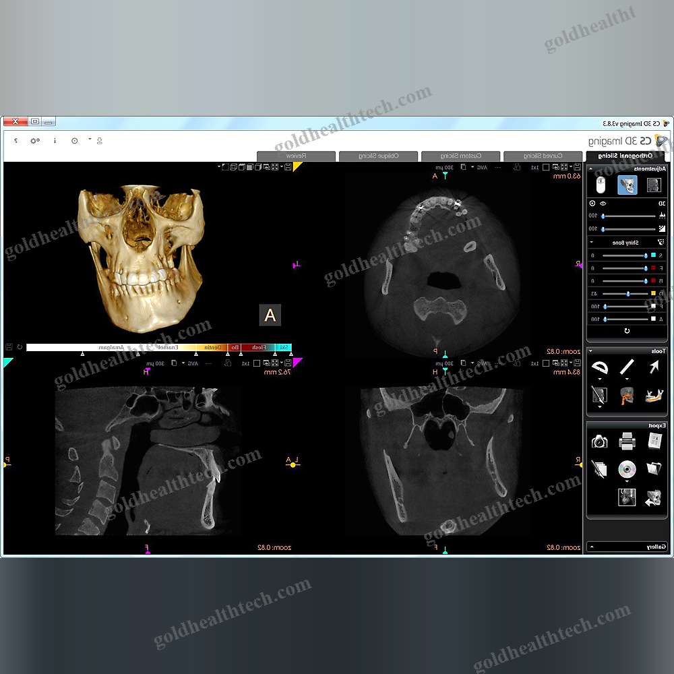This screenshot has height=674, width=674.
Task: Click the Enamel segment of the color bar
Action: pyautogui.click(x=168, y=347)
